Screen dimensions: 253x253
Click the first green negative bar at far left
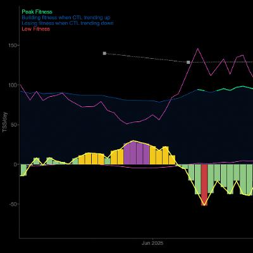pyautogui.click(x=23, y=170)
